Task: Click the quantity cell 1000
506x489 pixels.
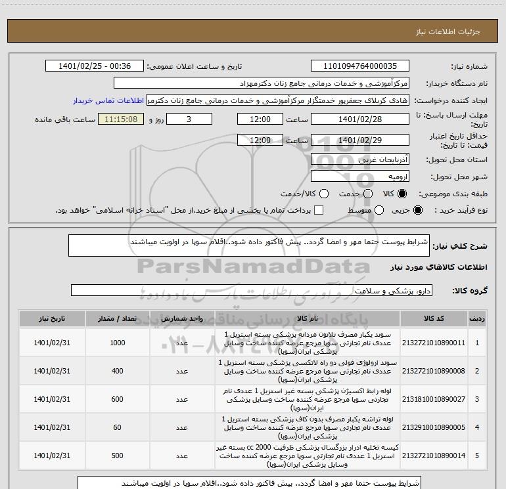Action: pyautogui.click(x=118, y=343)
